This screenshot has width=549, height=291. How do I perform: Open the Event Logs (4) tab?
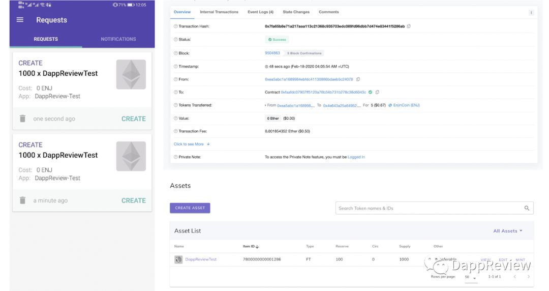(260, 12)
